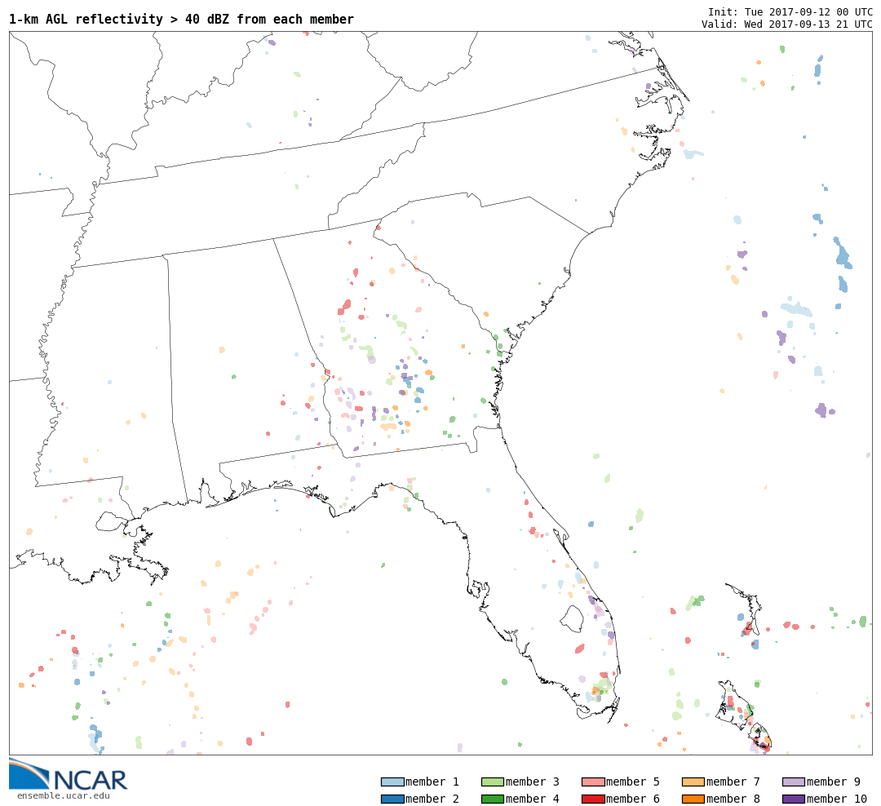Click the member 2 blue legend swatch

tap(392, 799)
